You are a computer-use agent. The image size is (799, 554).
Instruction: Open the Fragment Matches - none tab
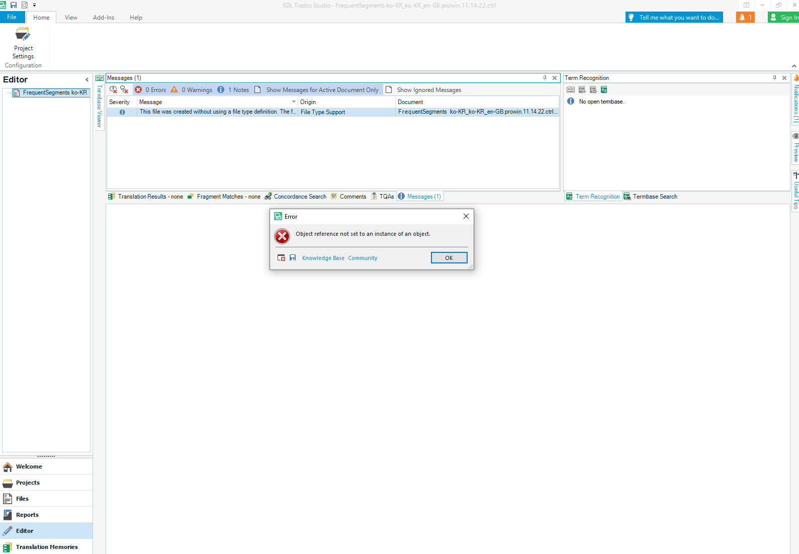[224, 197]
